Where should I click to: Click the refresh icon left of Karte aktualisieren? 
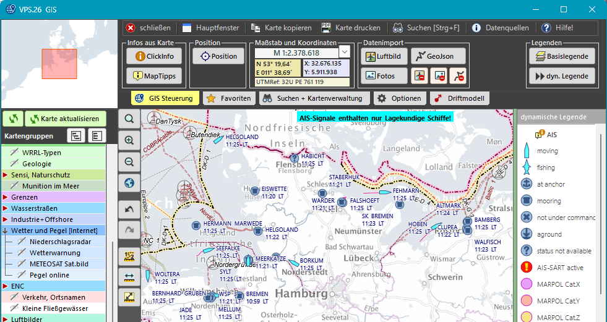[x=13, y=119]
